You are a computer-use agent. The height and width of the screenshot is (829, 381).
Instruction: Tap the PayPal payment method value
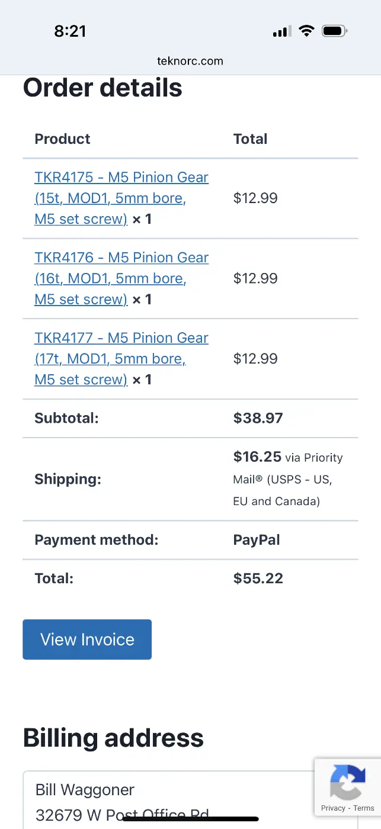pyautogui.click(x=257, y=540)
